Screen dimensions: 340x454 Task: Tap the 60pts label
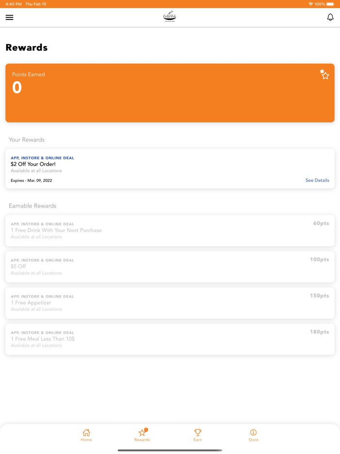(321, 224)
